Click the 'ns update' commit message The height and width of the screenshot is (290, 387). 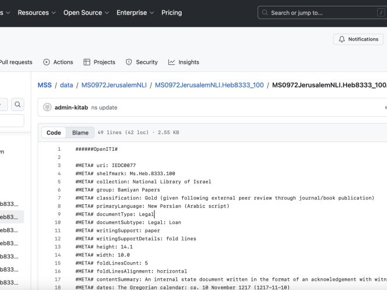(104, 108)
